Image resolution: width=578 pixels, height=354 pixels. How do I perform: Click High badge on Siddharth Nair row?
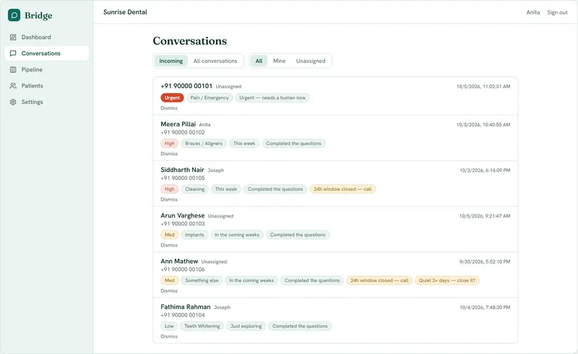tap(170, 189)
